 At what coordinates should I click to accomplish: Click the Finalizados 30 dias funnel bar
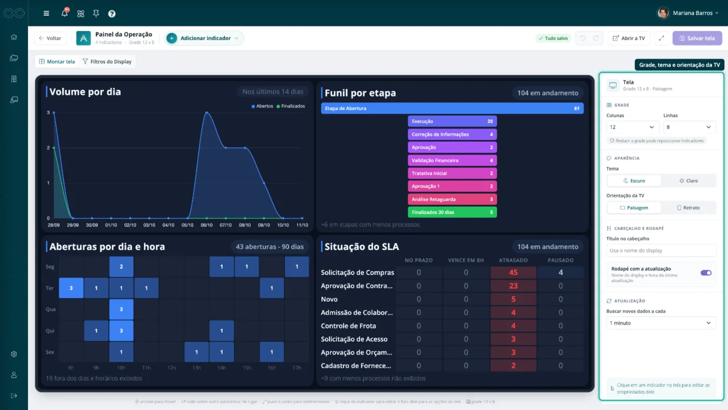[x=452, y=212]
